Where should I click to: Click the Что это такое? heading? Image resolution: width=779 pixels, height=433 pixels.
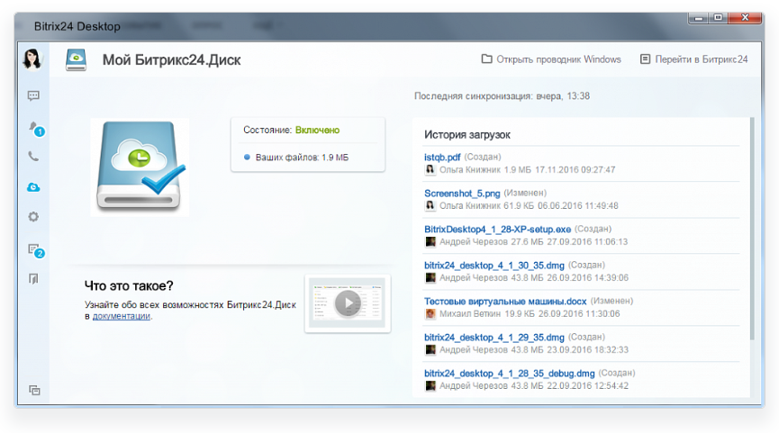(x=129, y=285)
